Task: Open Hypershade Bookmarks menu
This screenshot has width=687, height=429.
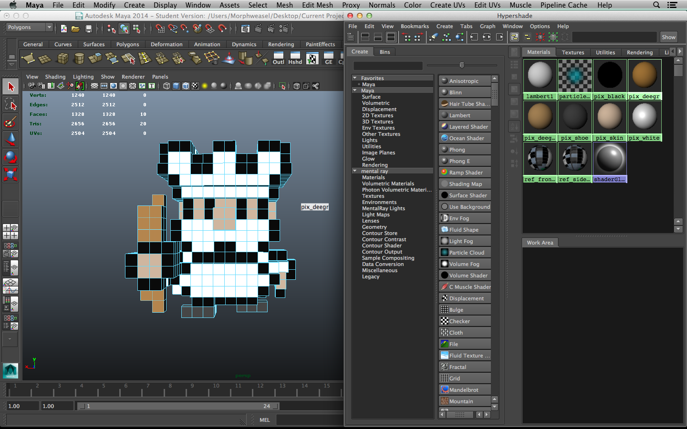Action: (x=415, y=26)
